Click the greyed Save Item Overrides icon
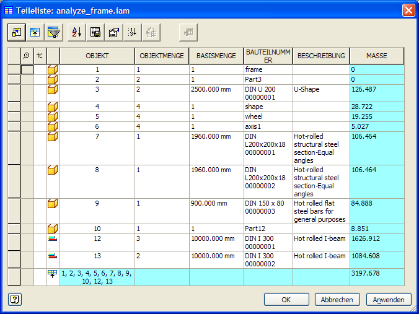The image size is (419, 314). pyautogui.click(x=151, y=32)
